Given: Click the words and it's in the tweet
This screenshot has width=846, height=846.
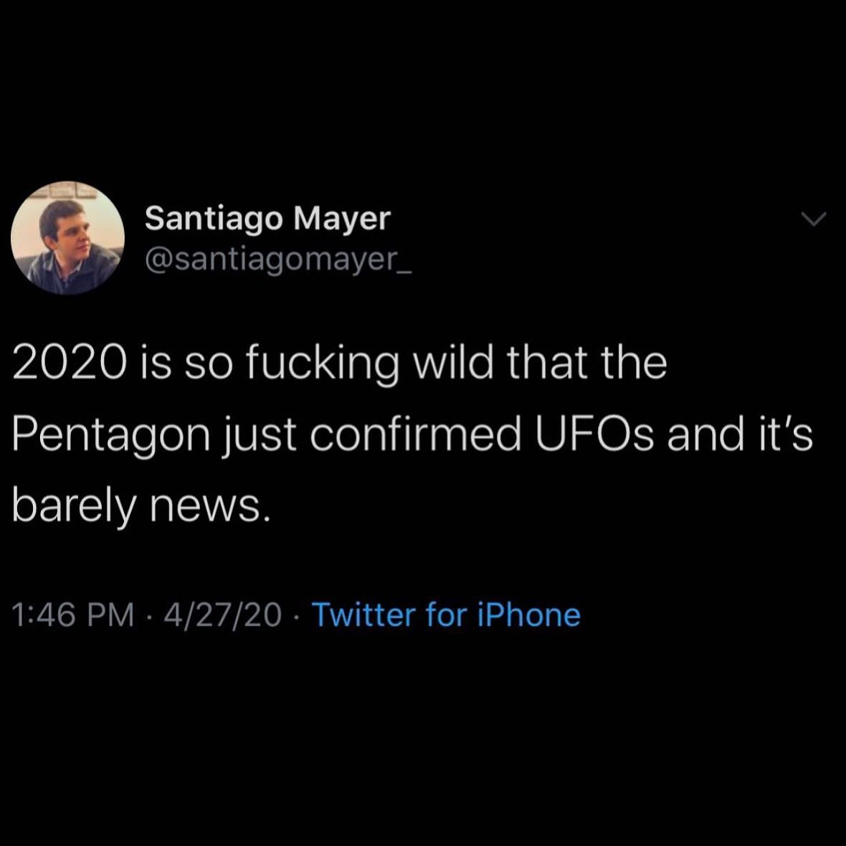Looking at the screenshot, I should coord(740,434).
